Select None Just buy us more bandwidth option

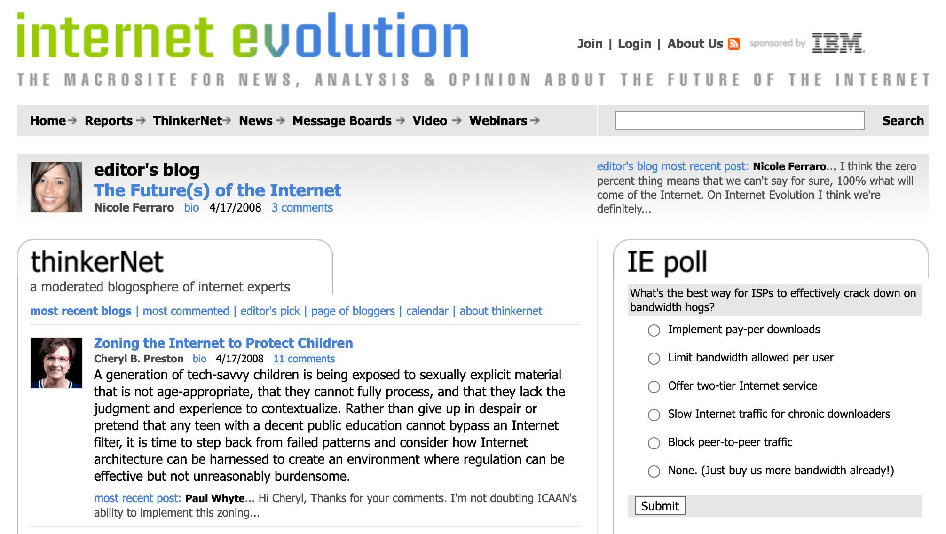point(653,471)
